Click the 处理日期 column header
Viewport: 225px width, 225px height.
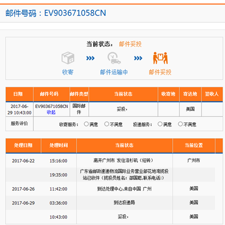[x=23, y=145]
